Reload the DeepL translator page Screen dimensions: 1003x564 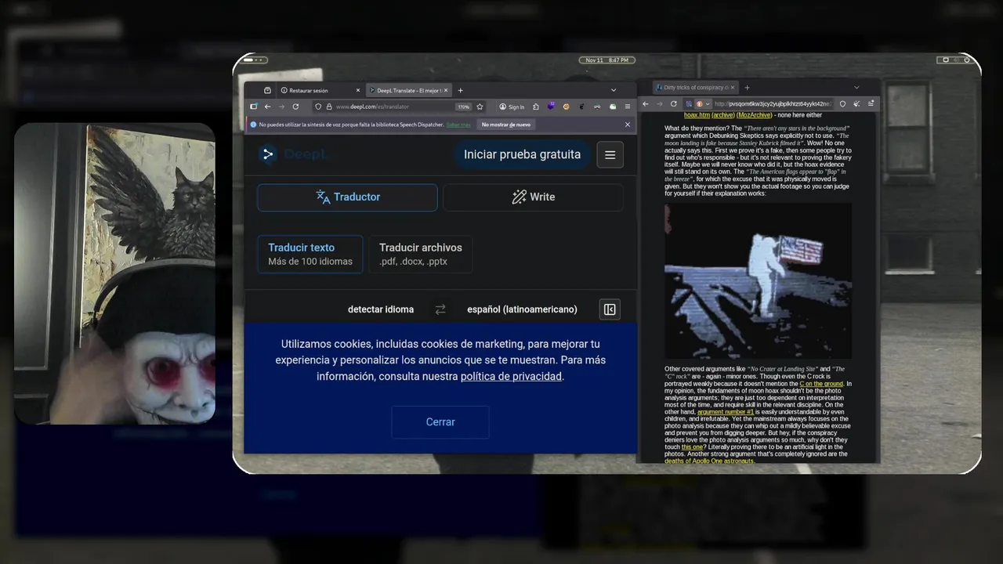tap(295, 107)
